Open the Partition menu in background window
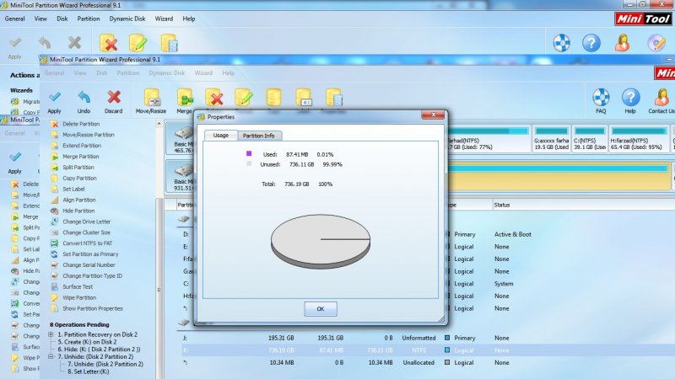The width and height of the screenshot is (675, 379). [89, 19]
